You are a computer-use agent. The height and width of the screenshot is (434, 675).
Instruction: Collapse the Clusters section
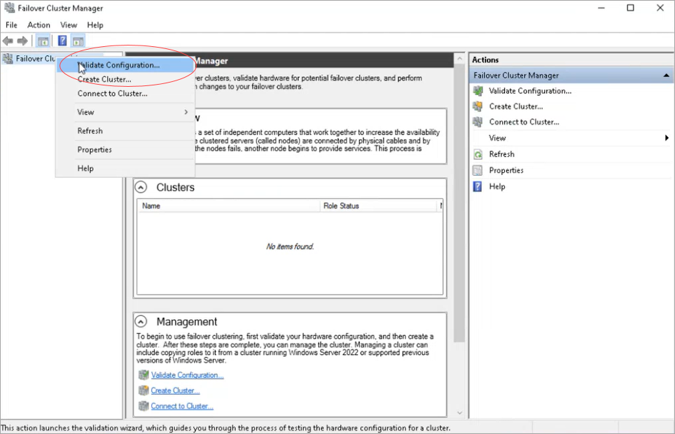coord(141,188)
